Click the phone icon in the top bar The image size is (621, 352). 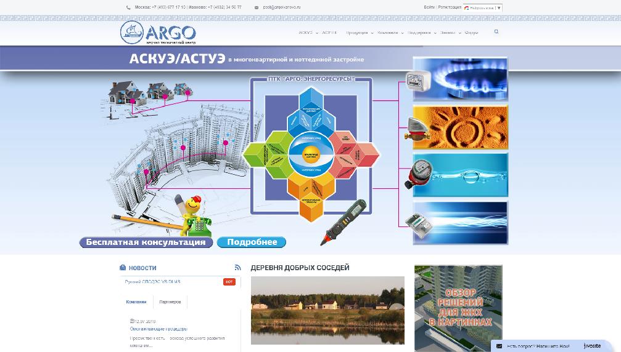pos(128,7)
